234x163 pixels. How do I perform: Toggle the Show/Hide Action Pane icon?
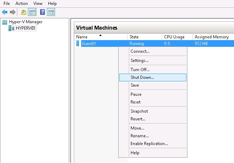51,12
